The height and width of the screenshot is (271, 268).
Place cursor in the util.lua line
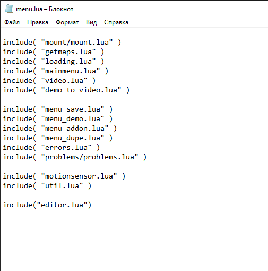tap(47, 186)
